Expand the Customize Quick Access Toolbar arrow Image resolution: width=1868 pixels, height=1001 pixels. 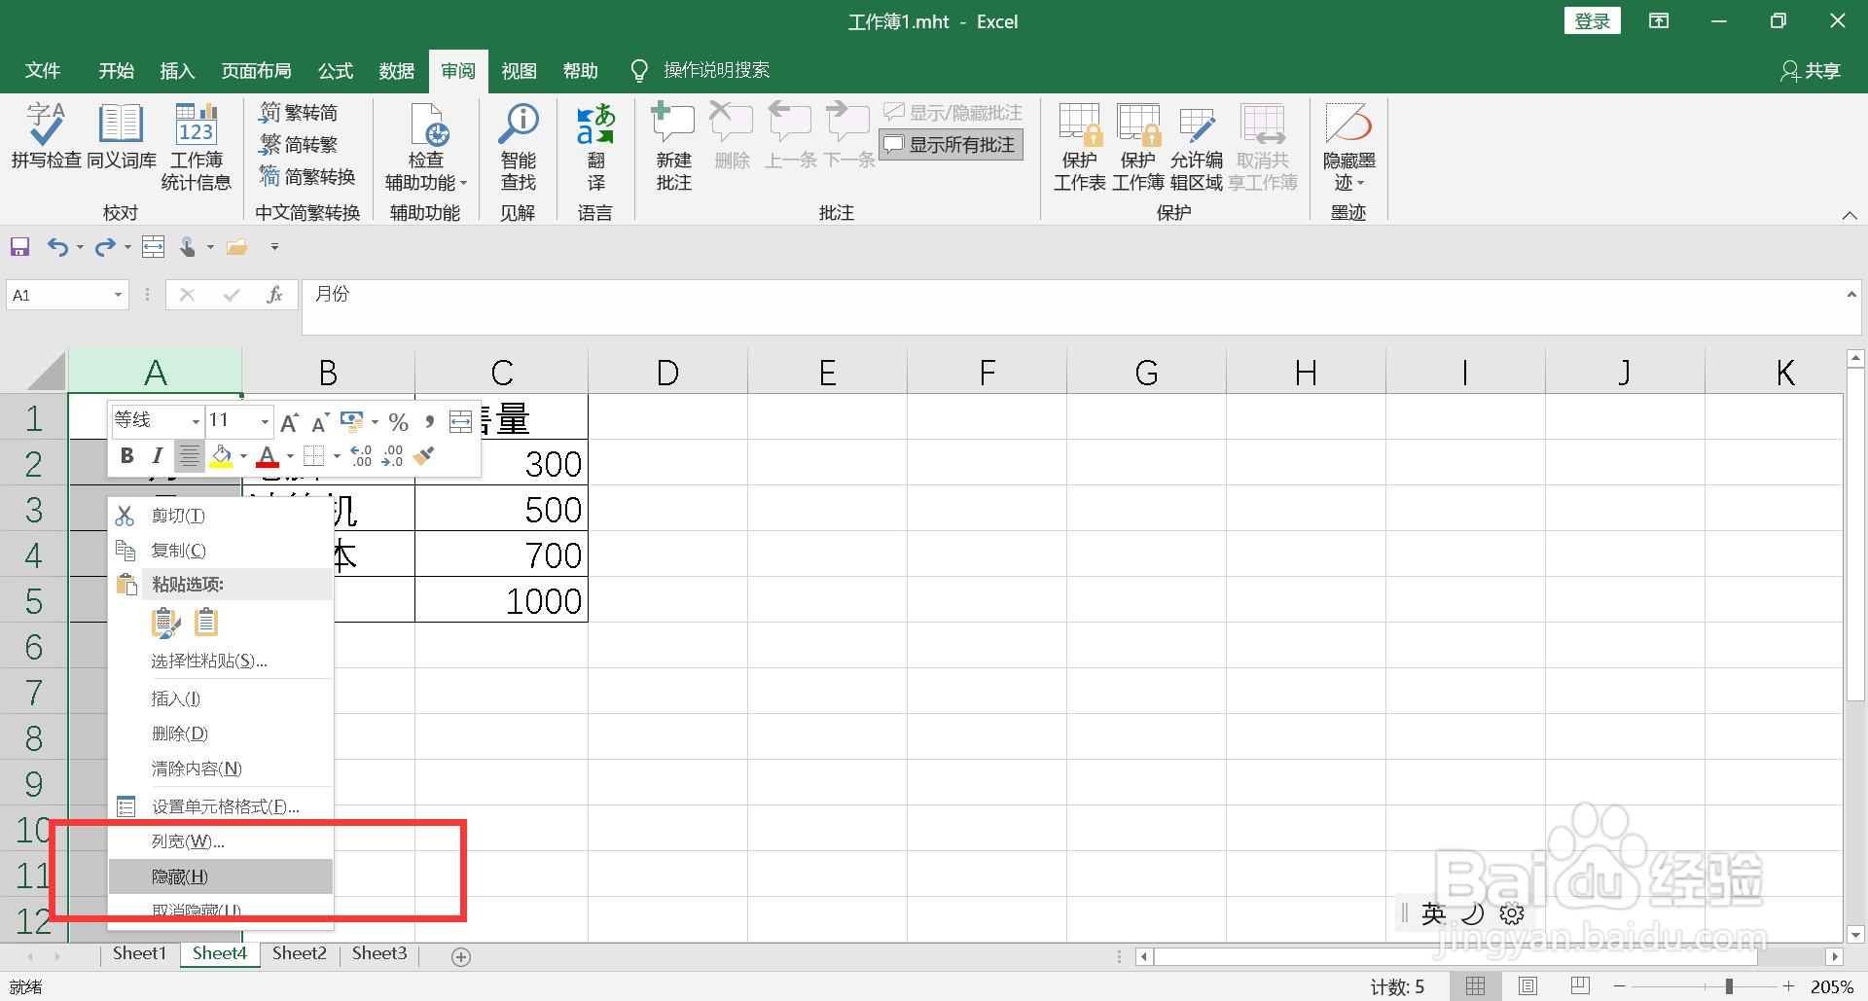click(x=274, y=247)
